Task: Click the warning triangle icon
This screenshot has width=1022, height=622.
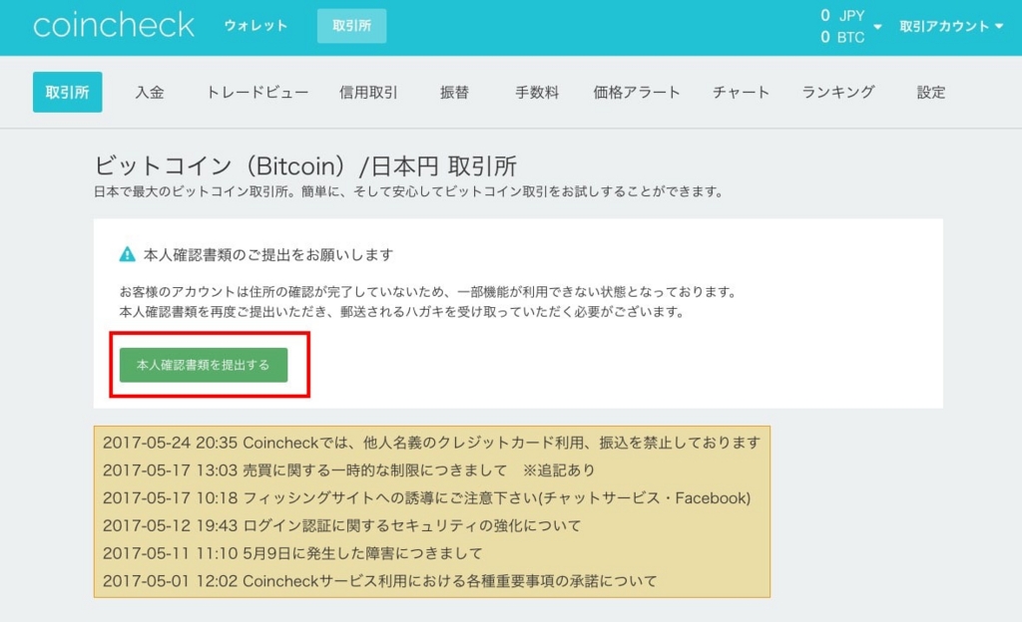Action: pos(127,254)
